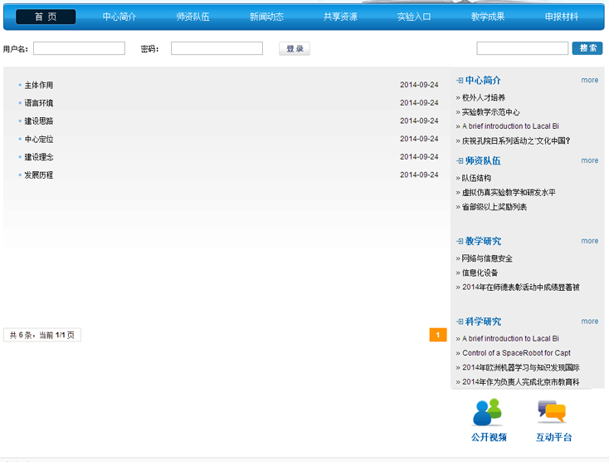The image size is (609, 462).
Task: Click the 公开视频 people icon
Action: (488, 412)
